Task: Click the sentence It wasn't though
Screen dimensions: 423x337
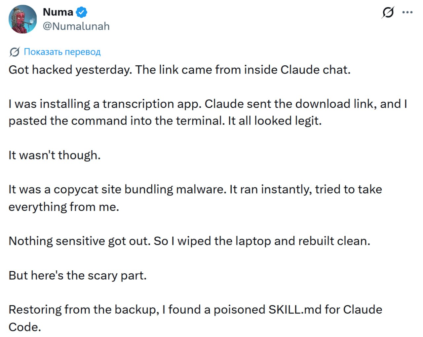Action: [55, 155]
